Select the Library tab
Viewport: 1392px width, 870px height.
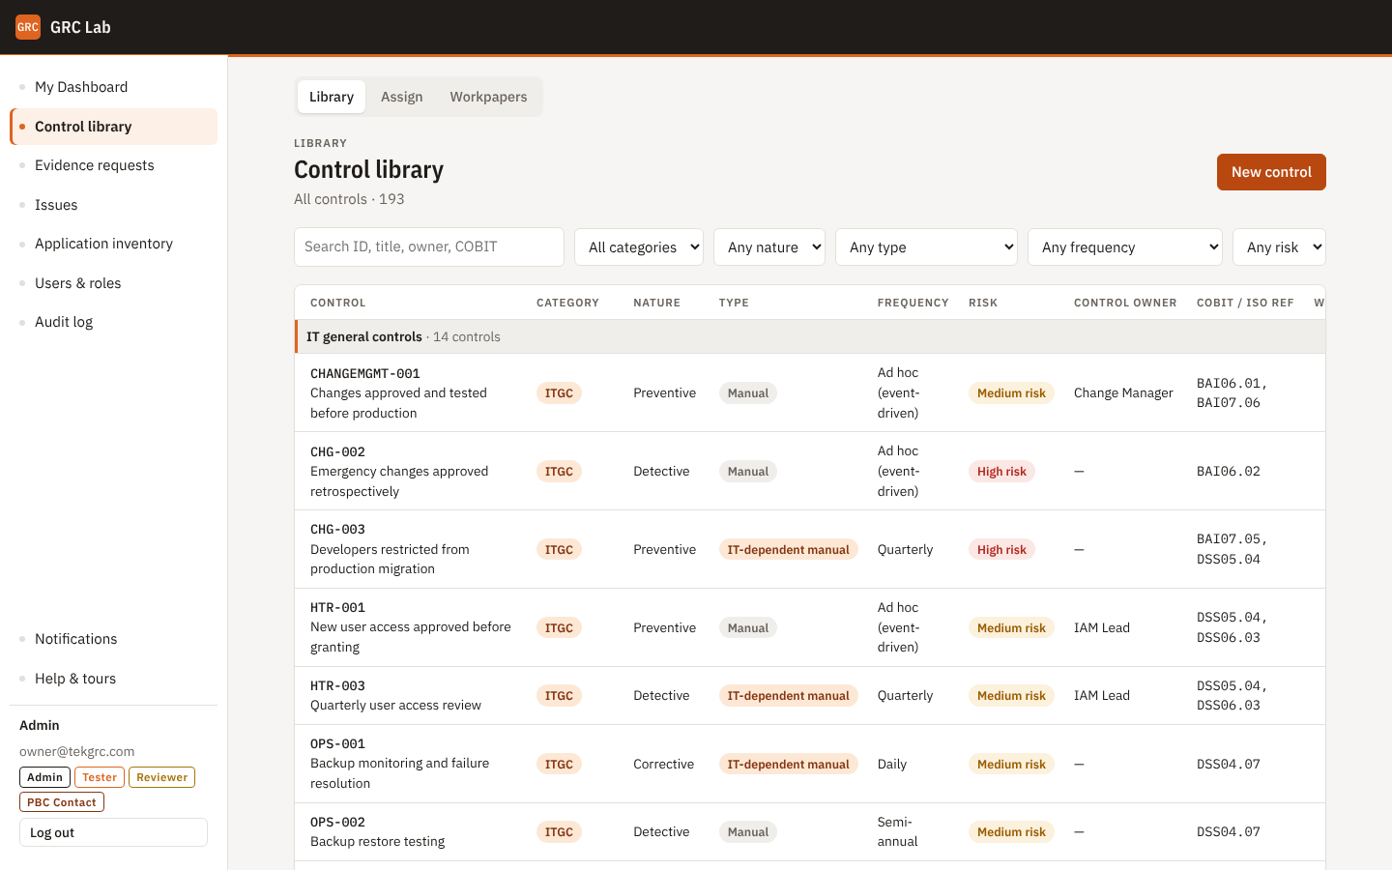pos(332,97)
